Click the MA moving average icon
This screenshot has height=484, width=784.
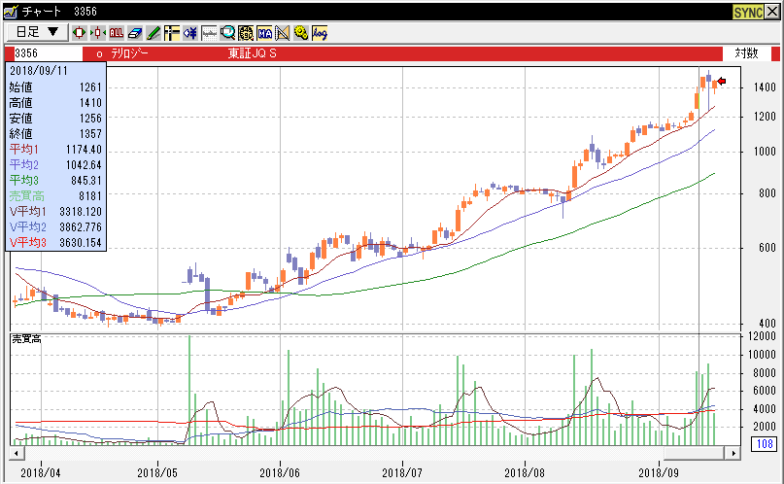click(264, 32)
